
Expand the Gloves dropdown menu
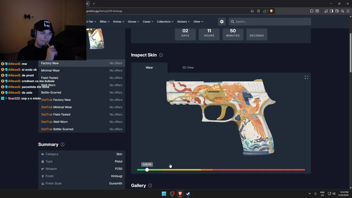point(133,22)
